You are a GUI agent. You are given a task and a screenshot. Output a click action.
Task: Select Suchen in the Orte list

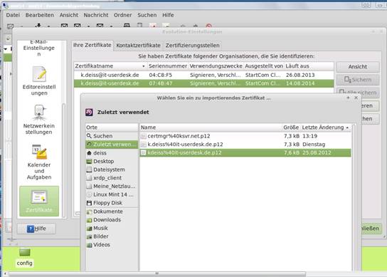112,136
